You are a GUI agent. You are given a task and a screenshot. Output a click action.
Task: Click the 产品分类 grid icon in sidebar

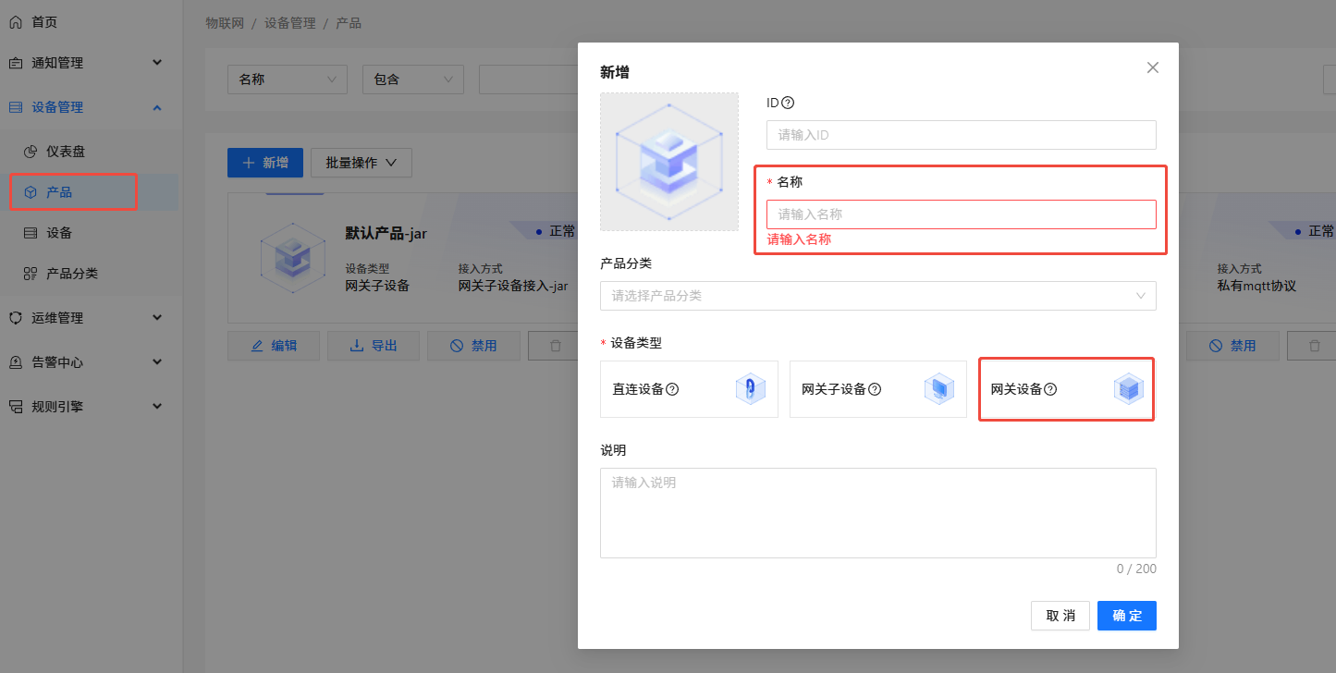click(31, 274)
